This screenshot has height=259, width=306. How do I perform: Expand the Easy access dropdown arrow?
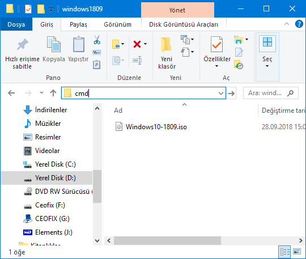[193, 52]
